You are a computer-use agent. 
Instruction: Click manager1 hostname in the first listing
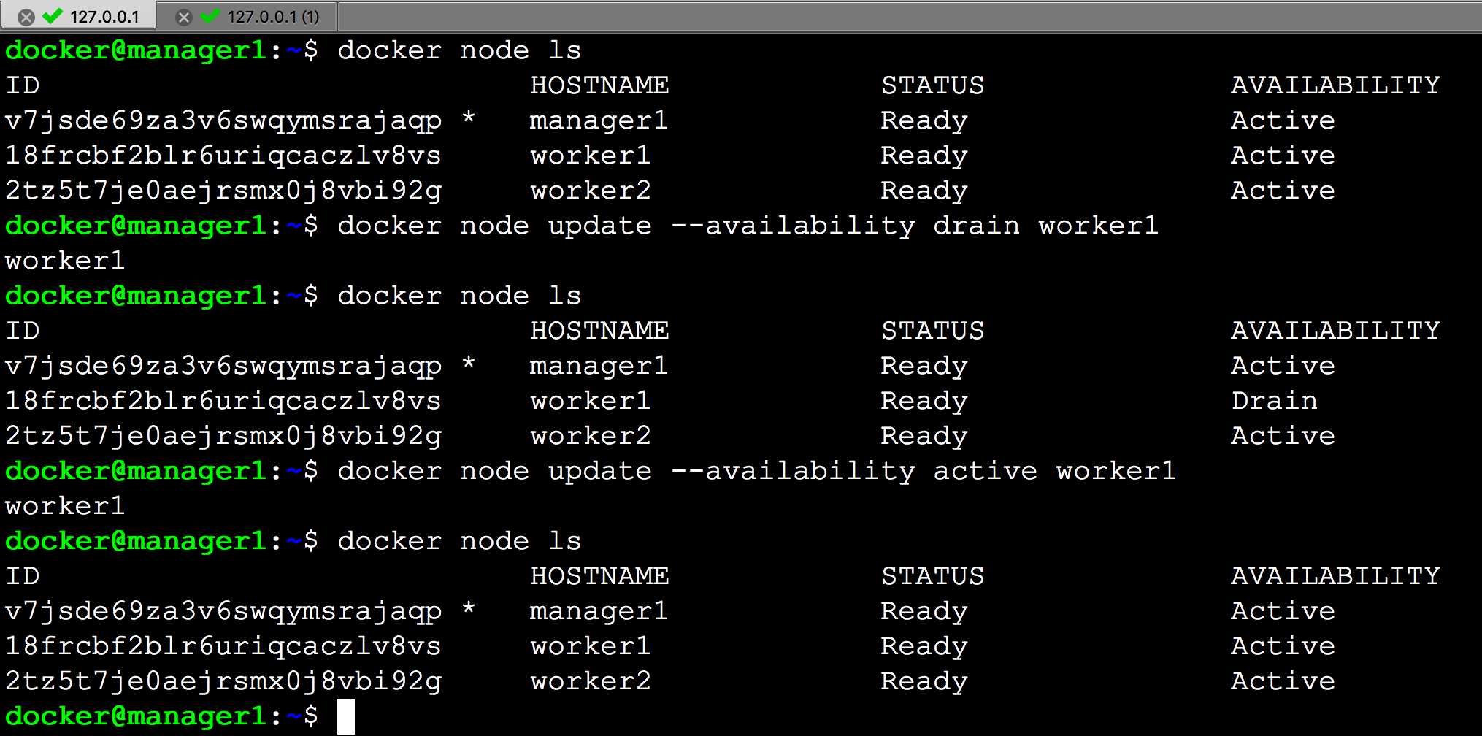pyautogui.click(x=599, y=120)
